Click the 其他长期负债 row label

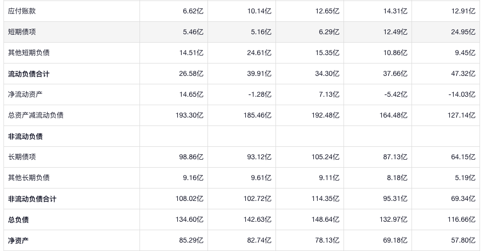point(29,178)
